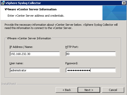The width and height of the screenshot is (127, 95).
Task: Click the vSphere Syslog Collector title bar text
Action: pyautogui.click(x=23, y=3)
